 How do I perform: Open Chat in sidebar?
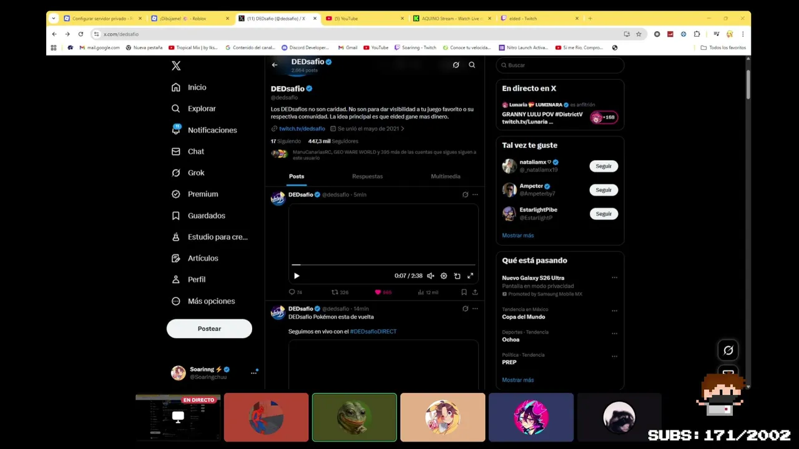[187, 152]
